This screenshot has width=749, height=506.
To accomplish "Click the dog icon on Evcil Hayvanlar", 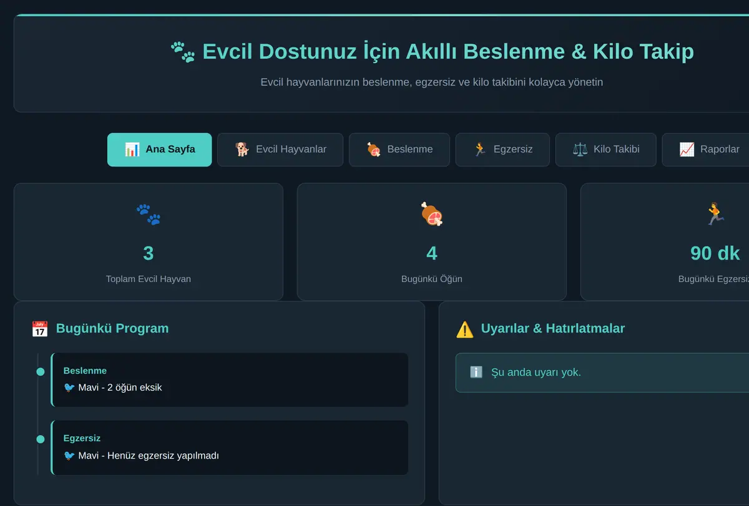I will (x=242, y=150).
